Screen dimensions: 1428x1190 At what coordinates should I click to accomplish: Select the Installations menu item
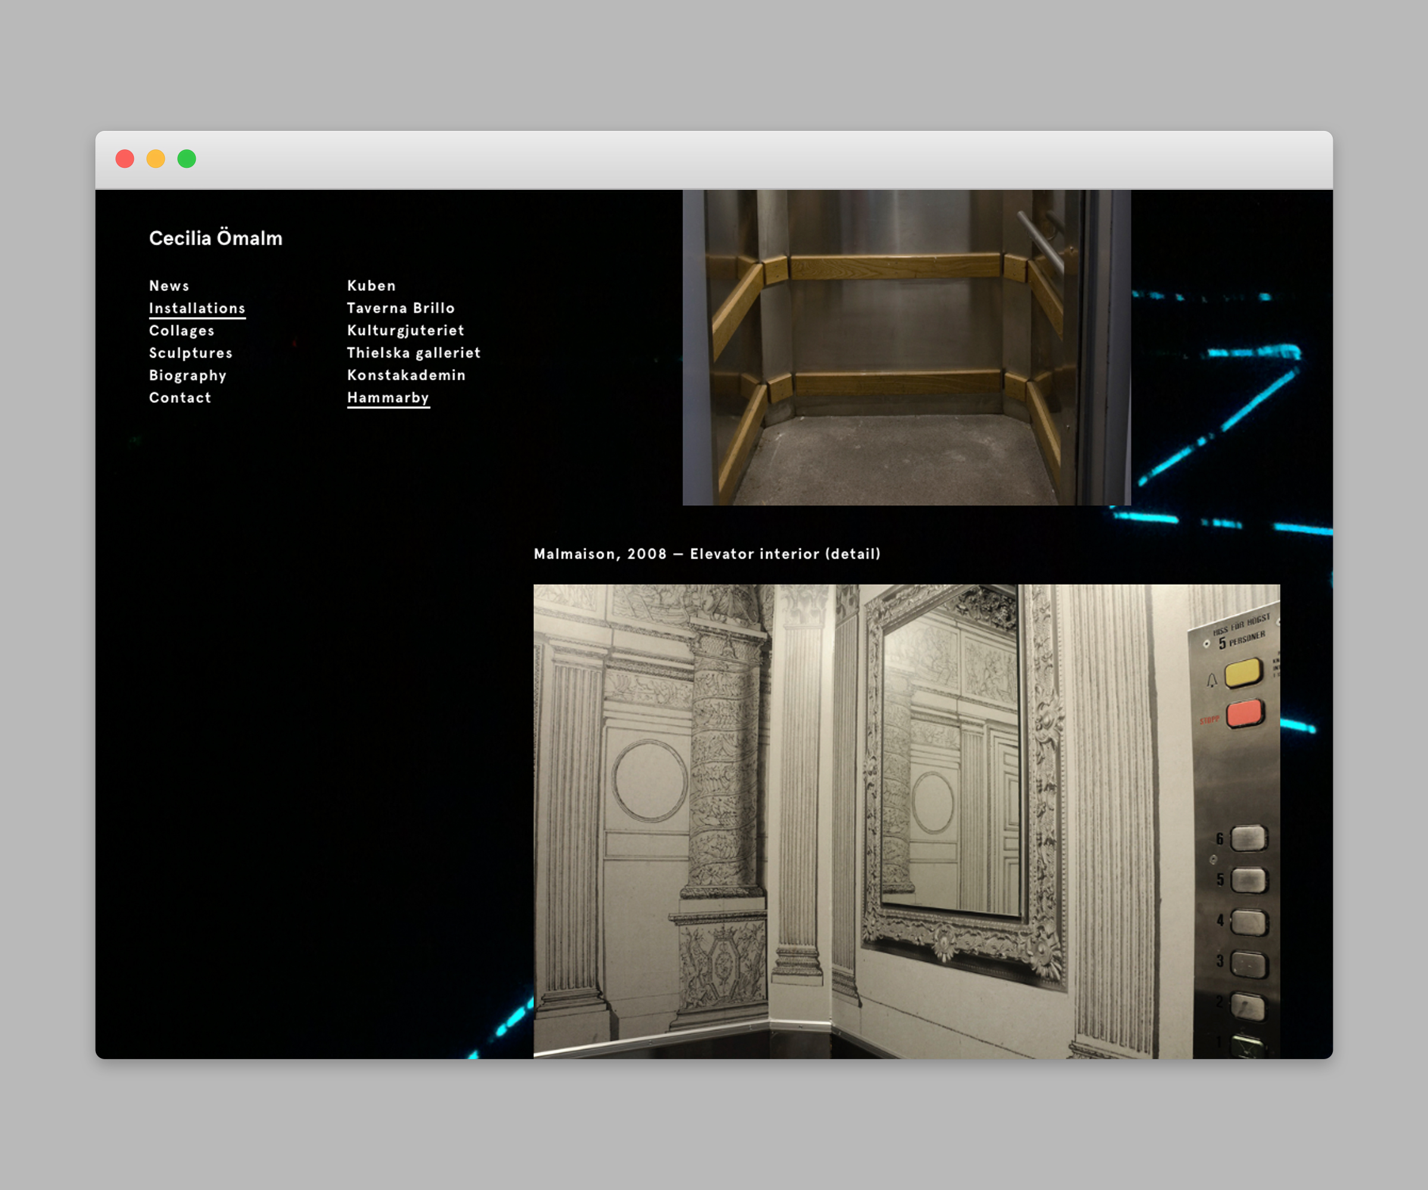point(197,308)
